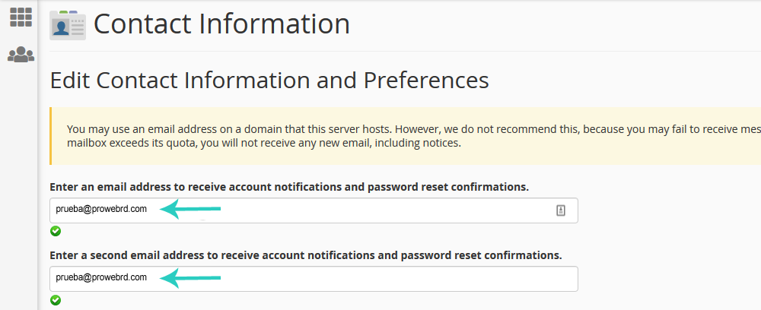The height and width of the screenshot is (310, 761).
Task: Click the teal arrow pointing at second email
Action: (x=190, y=278)
